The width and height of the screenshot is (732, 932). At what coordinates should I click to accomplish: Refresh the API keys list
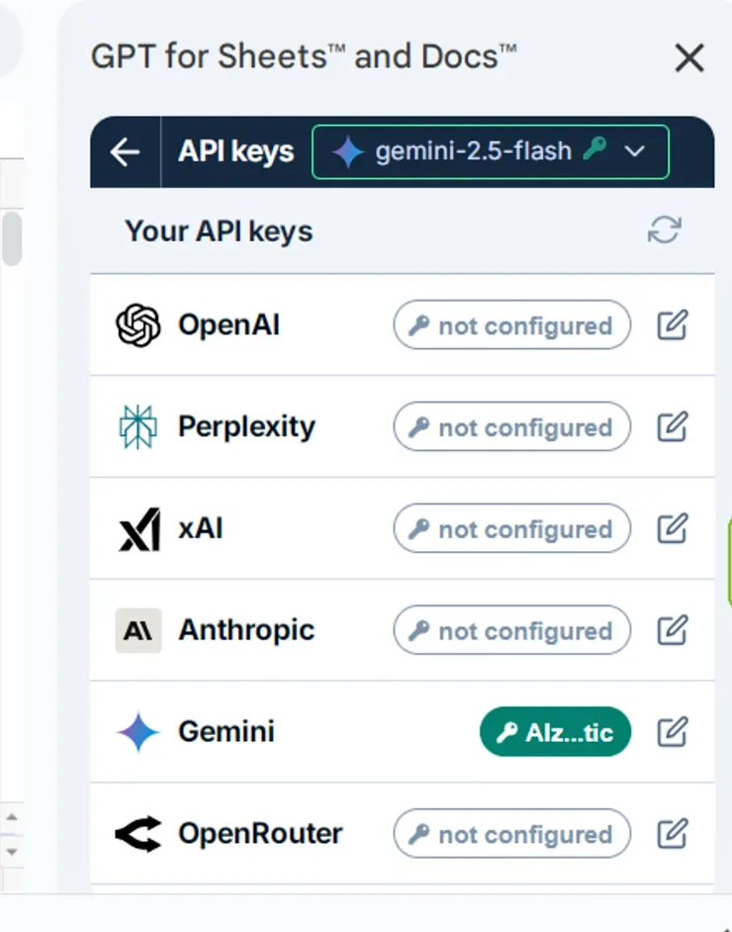[x=665, y=230]
